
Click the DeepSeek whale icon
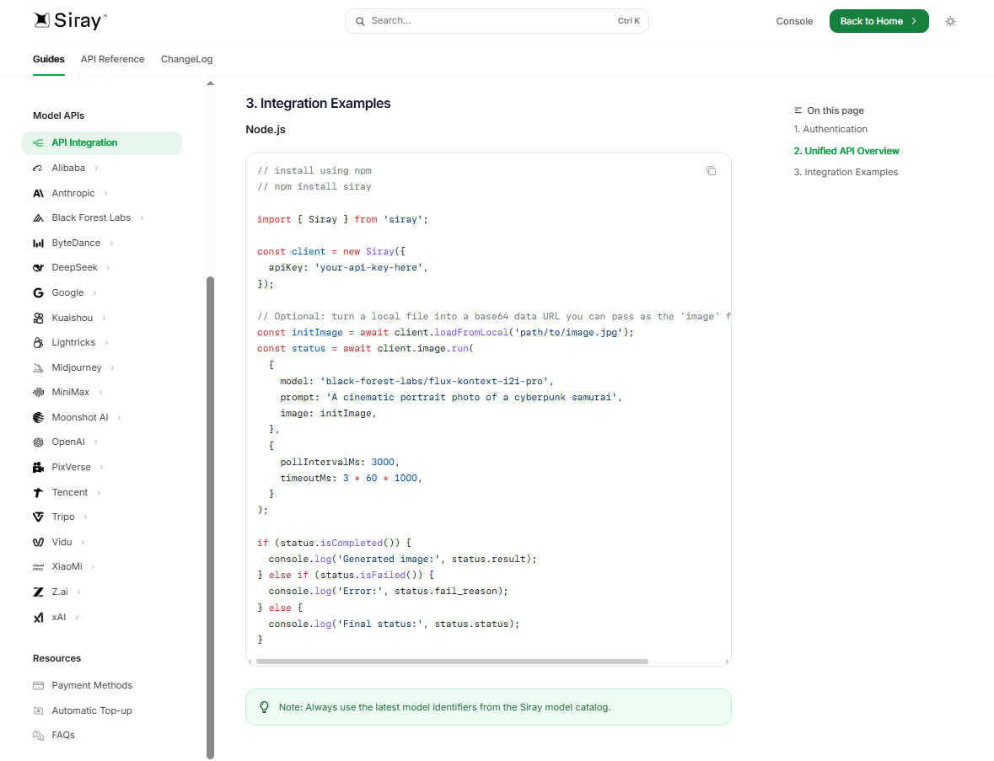tap(38, 268)
